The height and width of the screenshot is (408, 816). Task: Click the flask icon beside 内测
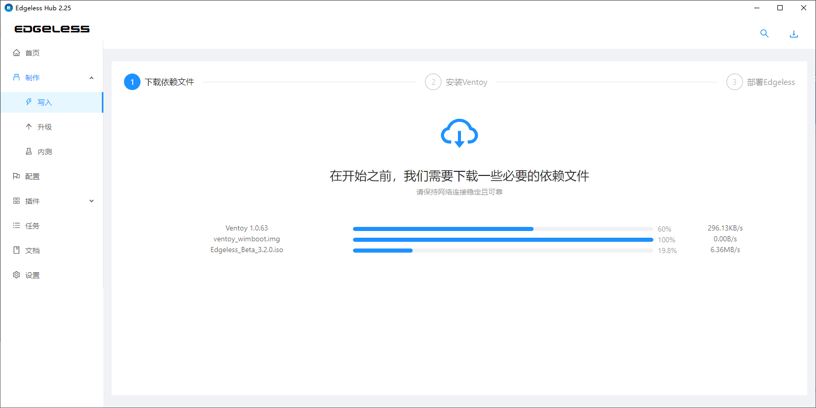pyautogui.click(x=29, y=151)
